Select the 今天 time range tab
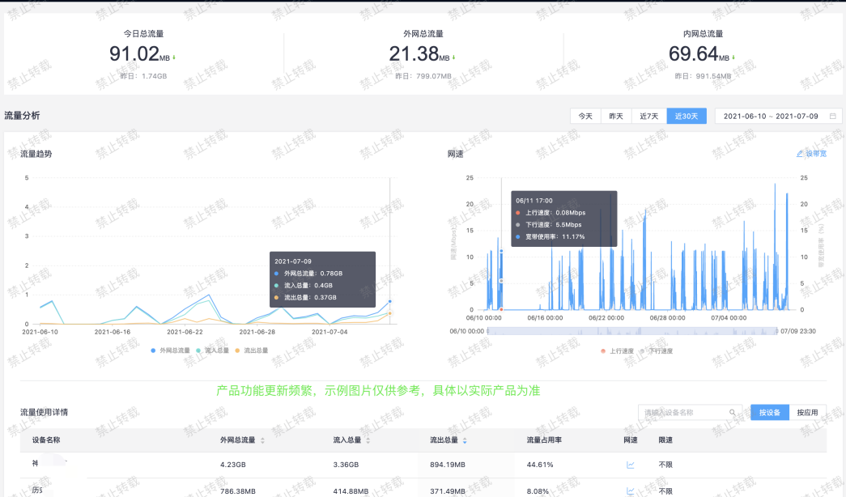 [585, 116]
